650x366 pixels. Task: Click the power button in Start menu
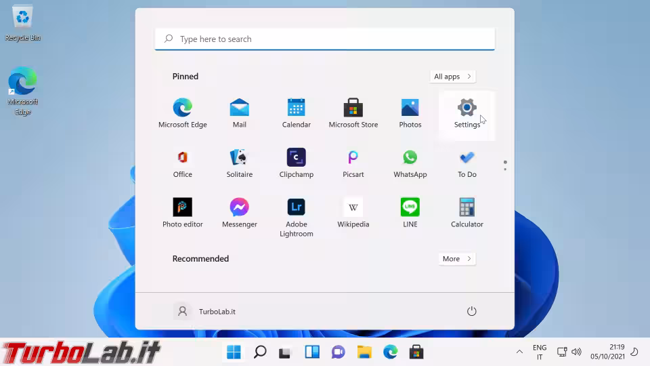coord(472,311)
